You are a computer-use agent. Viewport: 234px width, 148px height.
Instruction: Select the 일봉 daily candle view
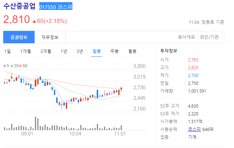[x=97, y=51]
